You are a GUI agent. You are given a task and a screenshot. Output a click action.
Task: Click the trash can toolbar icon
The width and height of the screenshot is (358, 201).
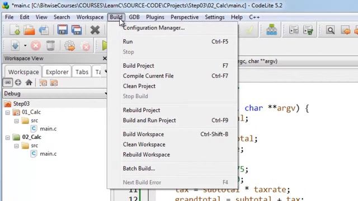pyautogui.click(x=50, y=46)
